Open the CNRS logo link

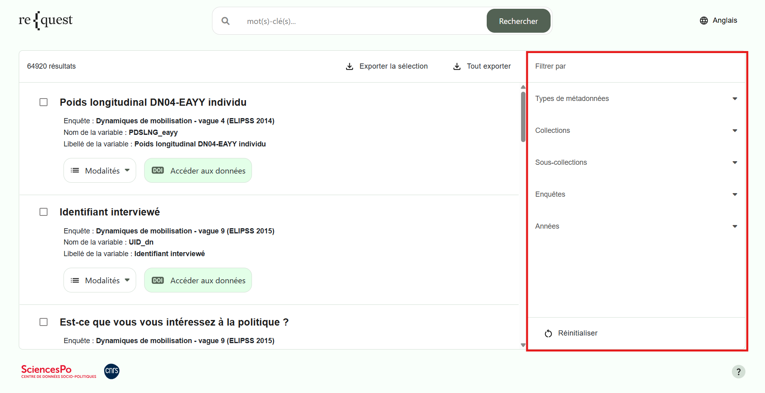[x=112, y=371]
